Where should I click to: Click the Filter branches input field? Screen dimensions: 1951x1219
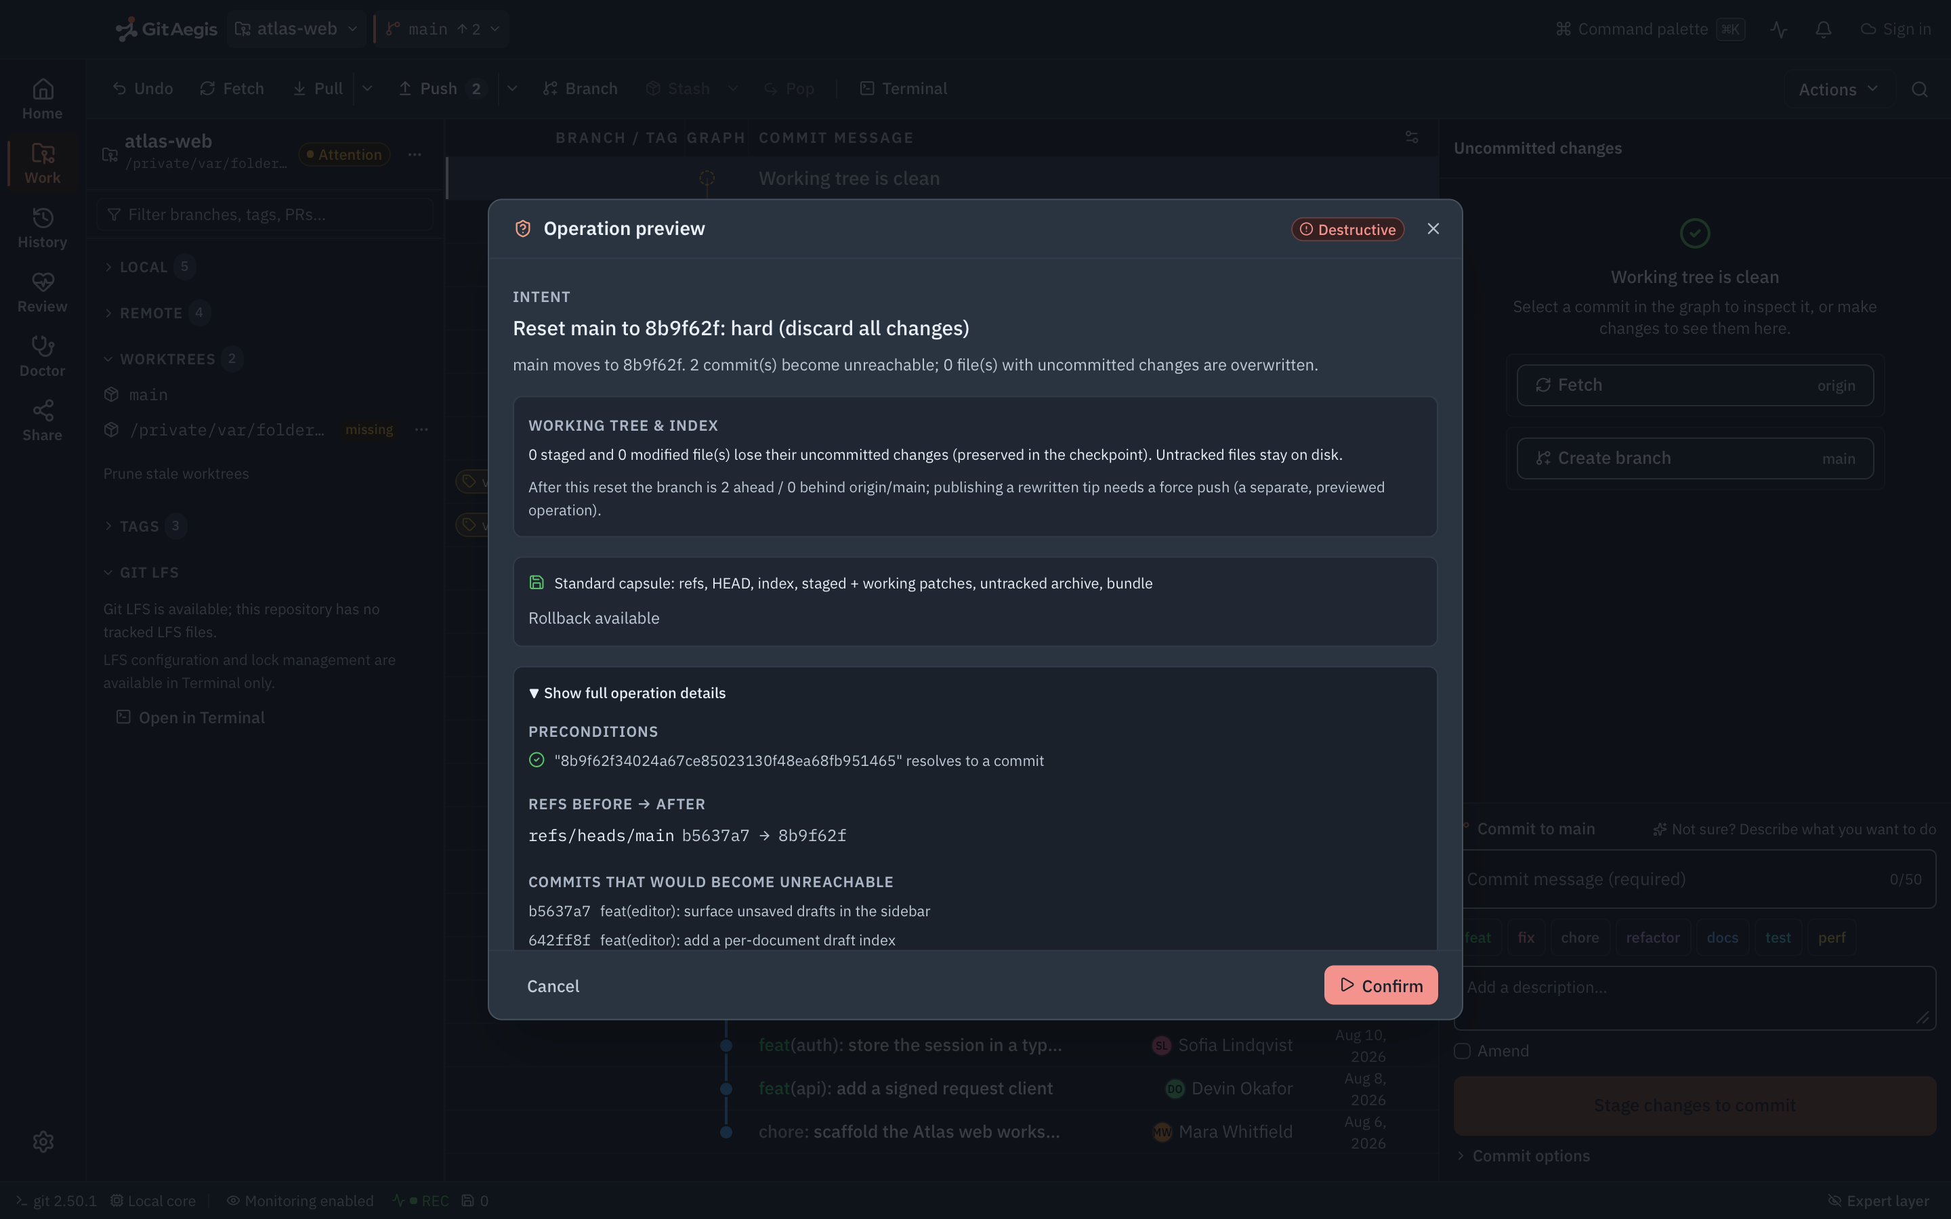coord(264,215)
